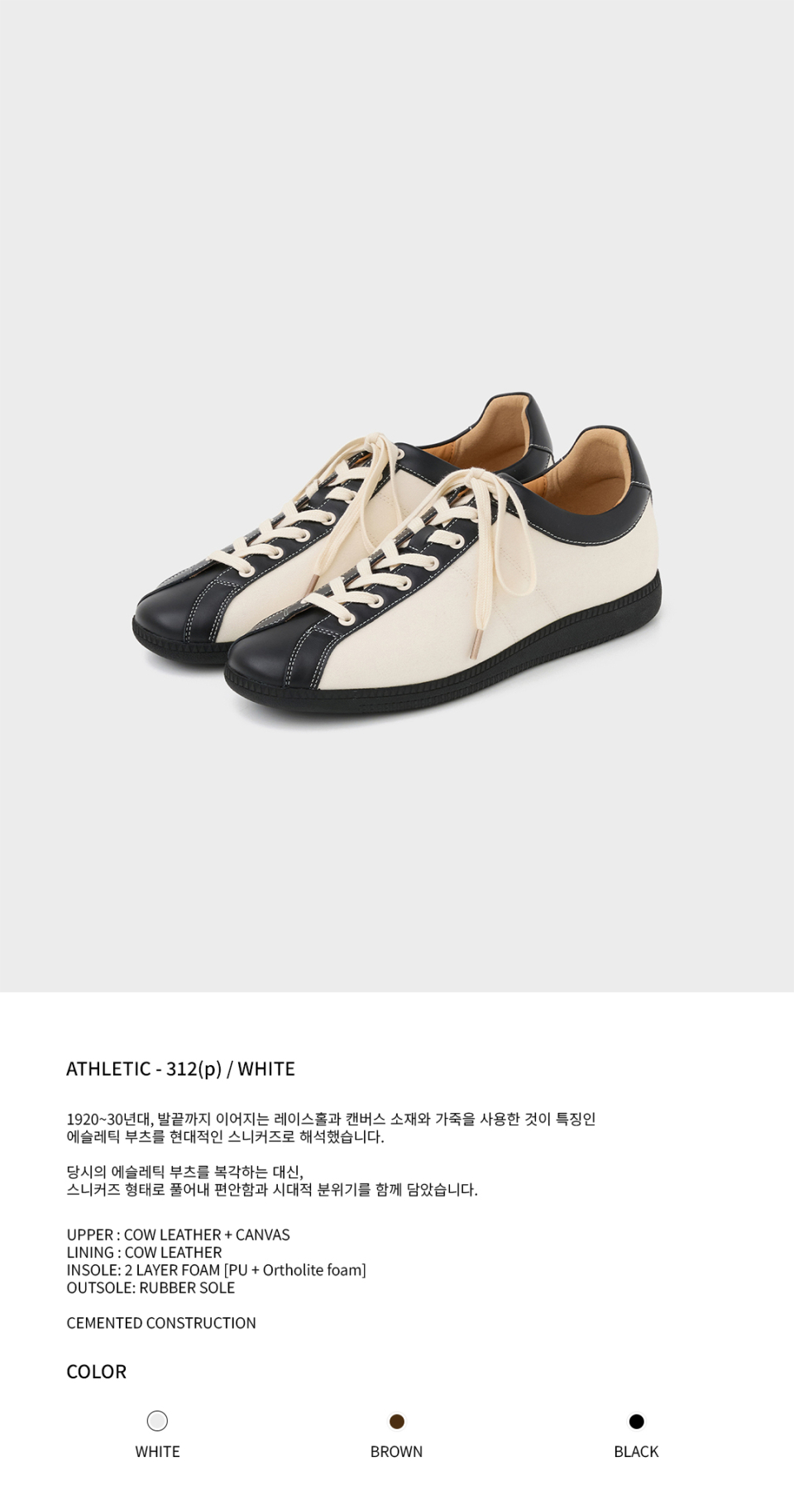This screenshot has height=1490, width=794.
Task: Click the Korean paragraph starting with 당시의
Action: [x=272, y=1181]
